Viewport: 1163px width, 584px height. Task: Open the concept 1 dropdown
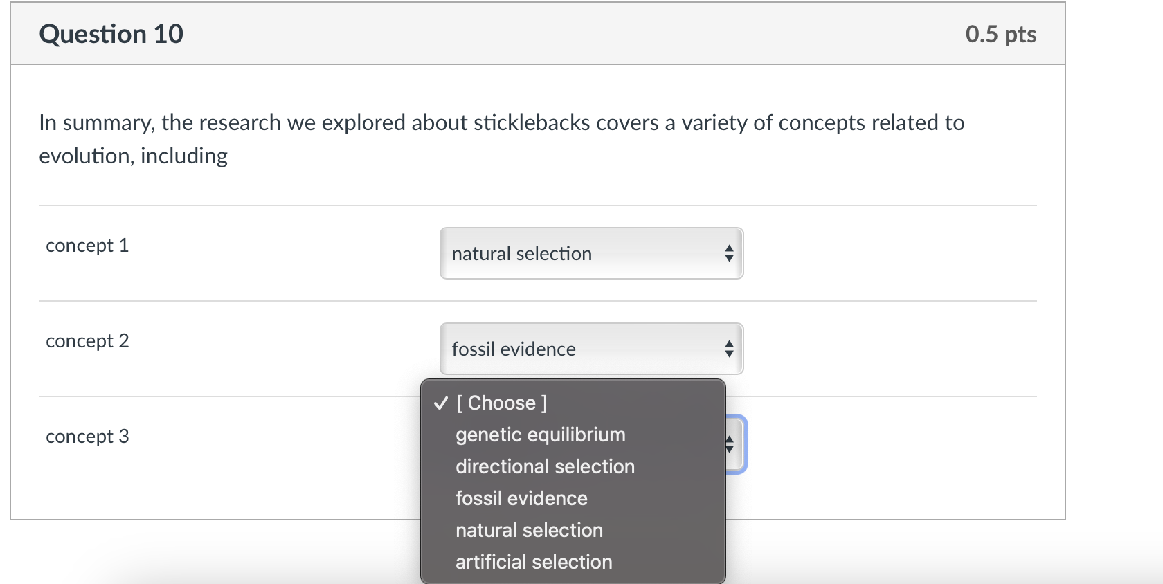(590, 253)
